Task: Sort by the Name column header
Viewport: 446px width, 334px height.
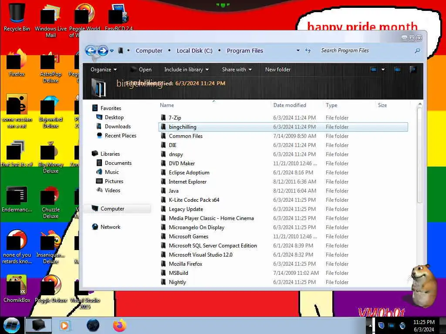Action: (167, 105)
